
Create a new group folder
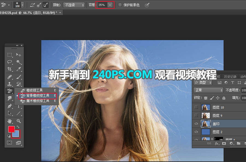click(238, 143)
